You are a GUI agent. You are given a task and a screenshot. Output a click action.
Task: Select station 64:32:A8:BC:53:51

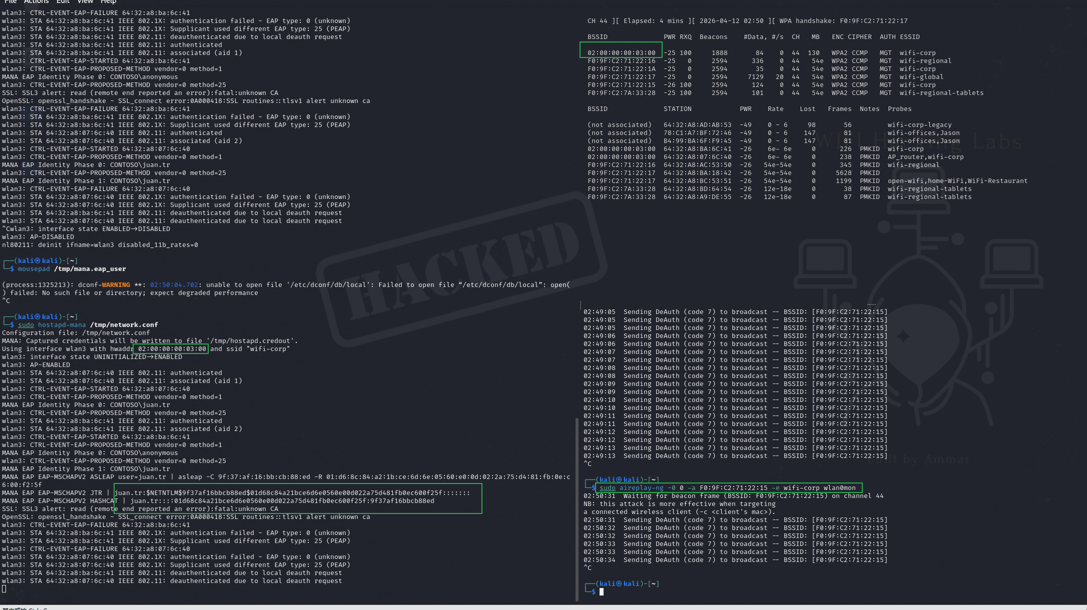(697, 181)
